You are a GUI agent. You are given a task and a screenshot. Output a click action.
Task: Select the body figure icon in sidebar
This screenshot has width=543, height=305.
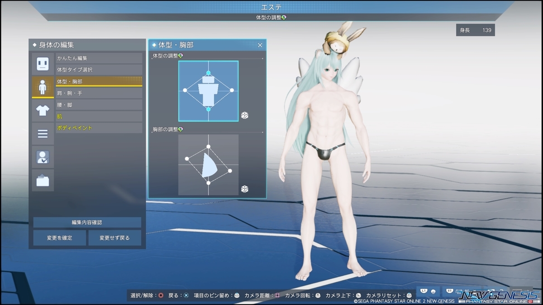coord(43,87)
